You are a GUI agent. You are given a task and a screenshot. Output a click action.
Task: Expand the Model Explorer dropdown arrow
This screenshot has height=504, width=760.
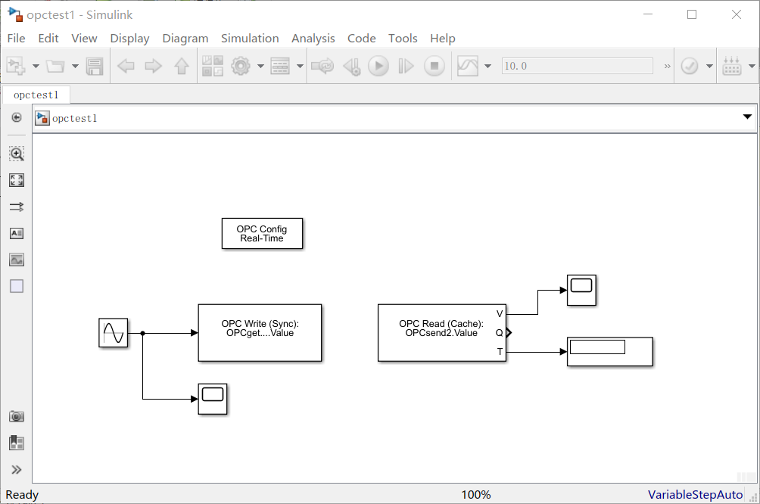(300, 66)
